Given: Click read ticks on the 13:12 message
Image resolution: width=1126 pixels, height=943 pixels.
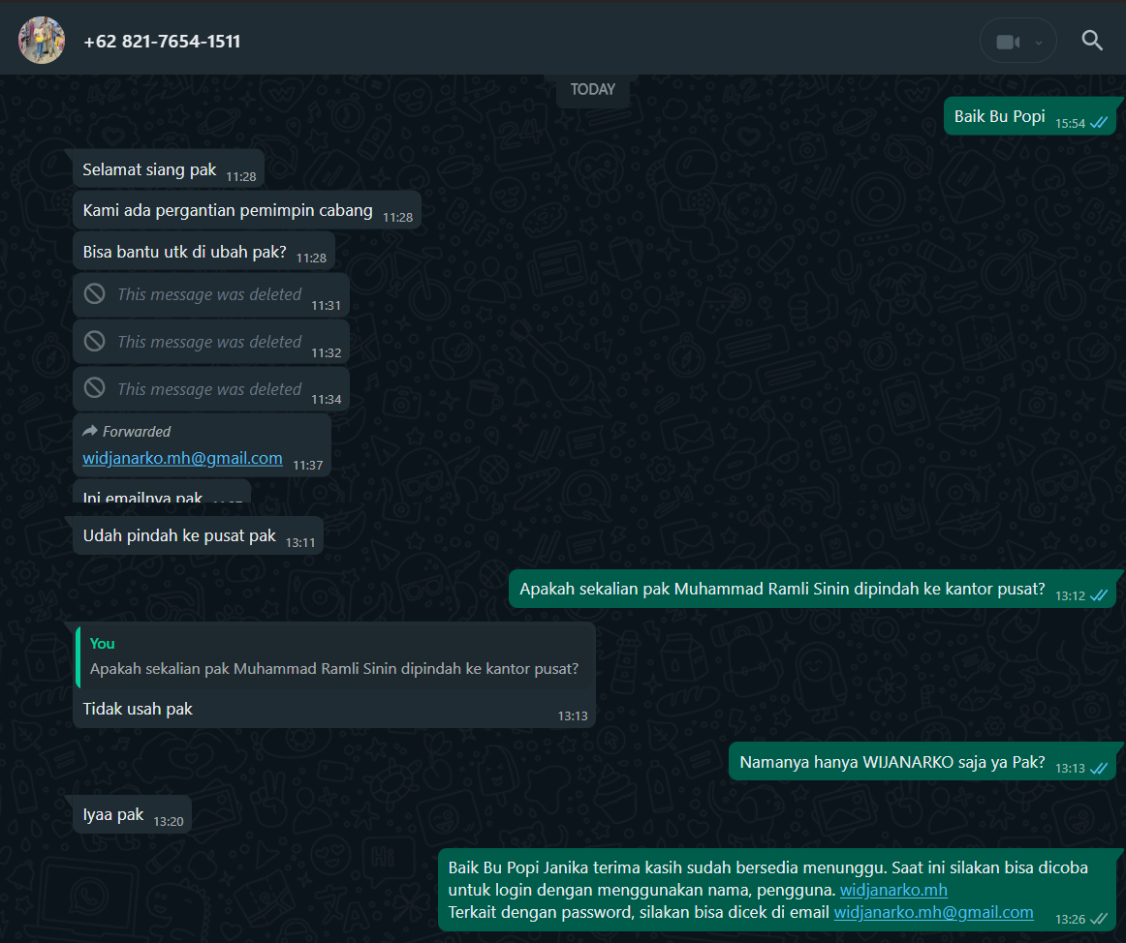Looking at the screenshot, I should (1099, 594).
